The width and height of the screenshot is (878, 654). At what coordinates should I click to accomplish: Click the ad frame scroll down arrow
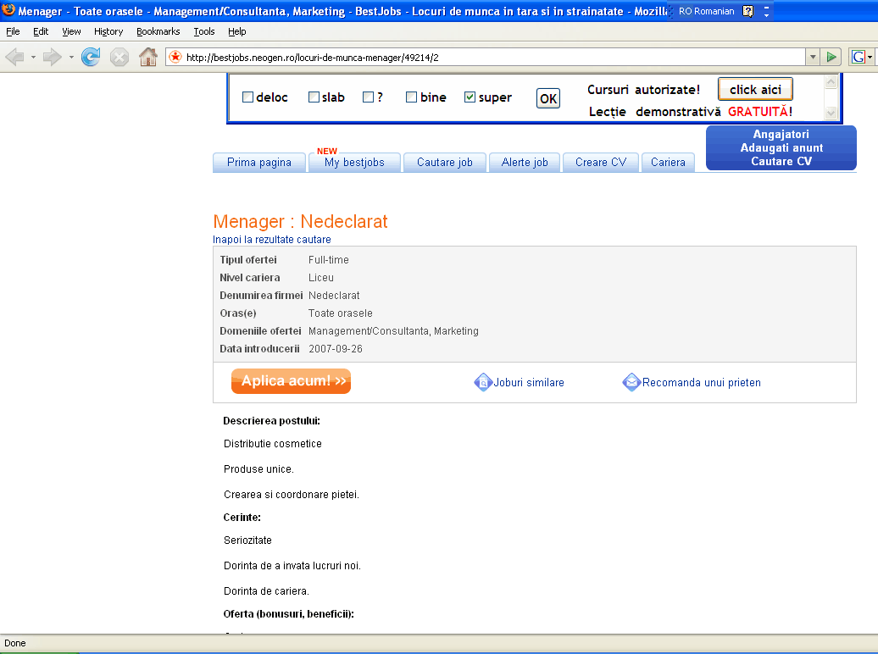831,113
